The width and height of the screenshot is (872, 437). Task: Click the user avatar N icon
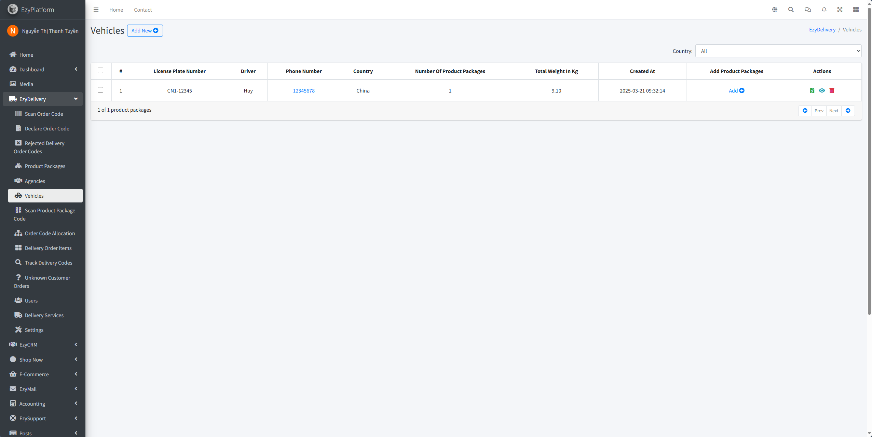[13, 31]
